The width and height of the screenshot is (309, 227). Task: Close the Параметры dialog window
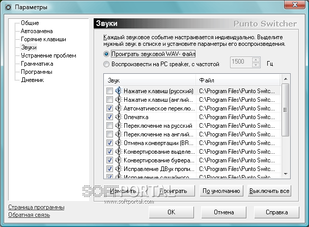click(x=295, y=5)
